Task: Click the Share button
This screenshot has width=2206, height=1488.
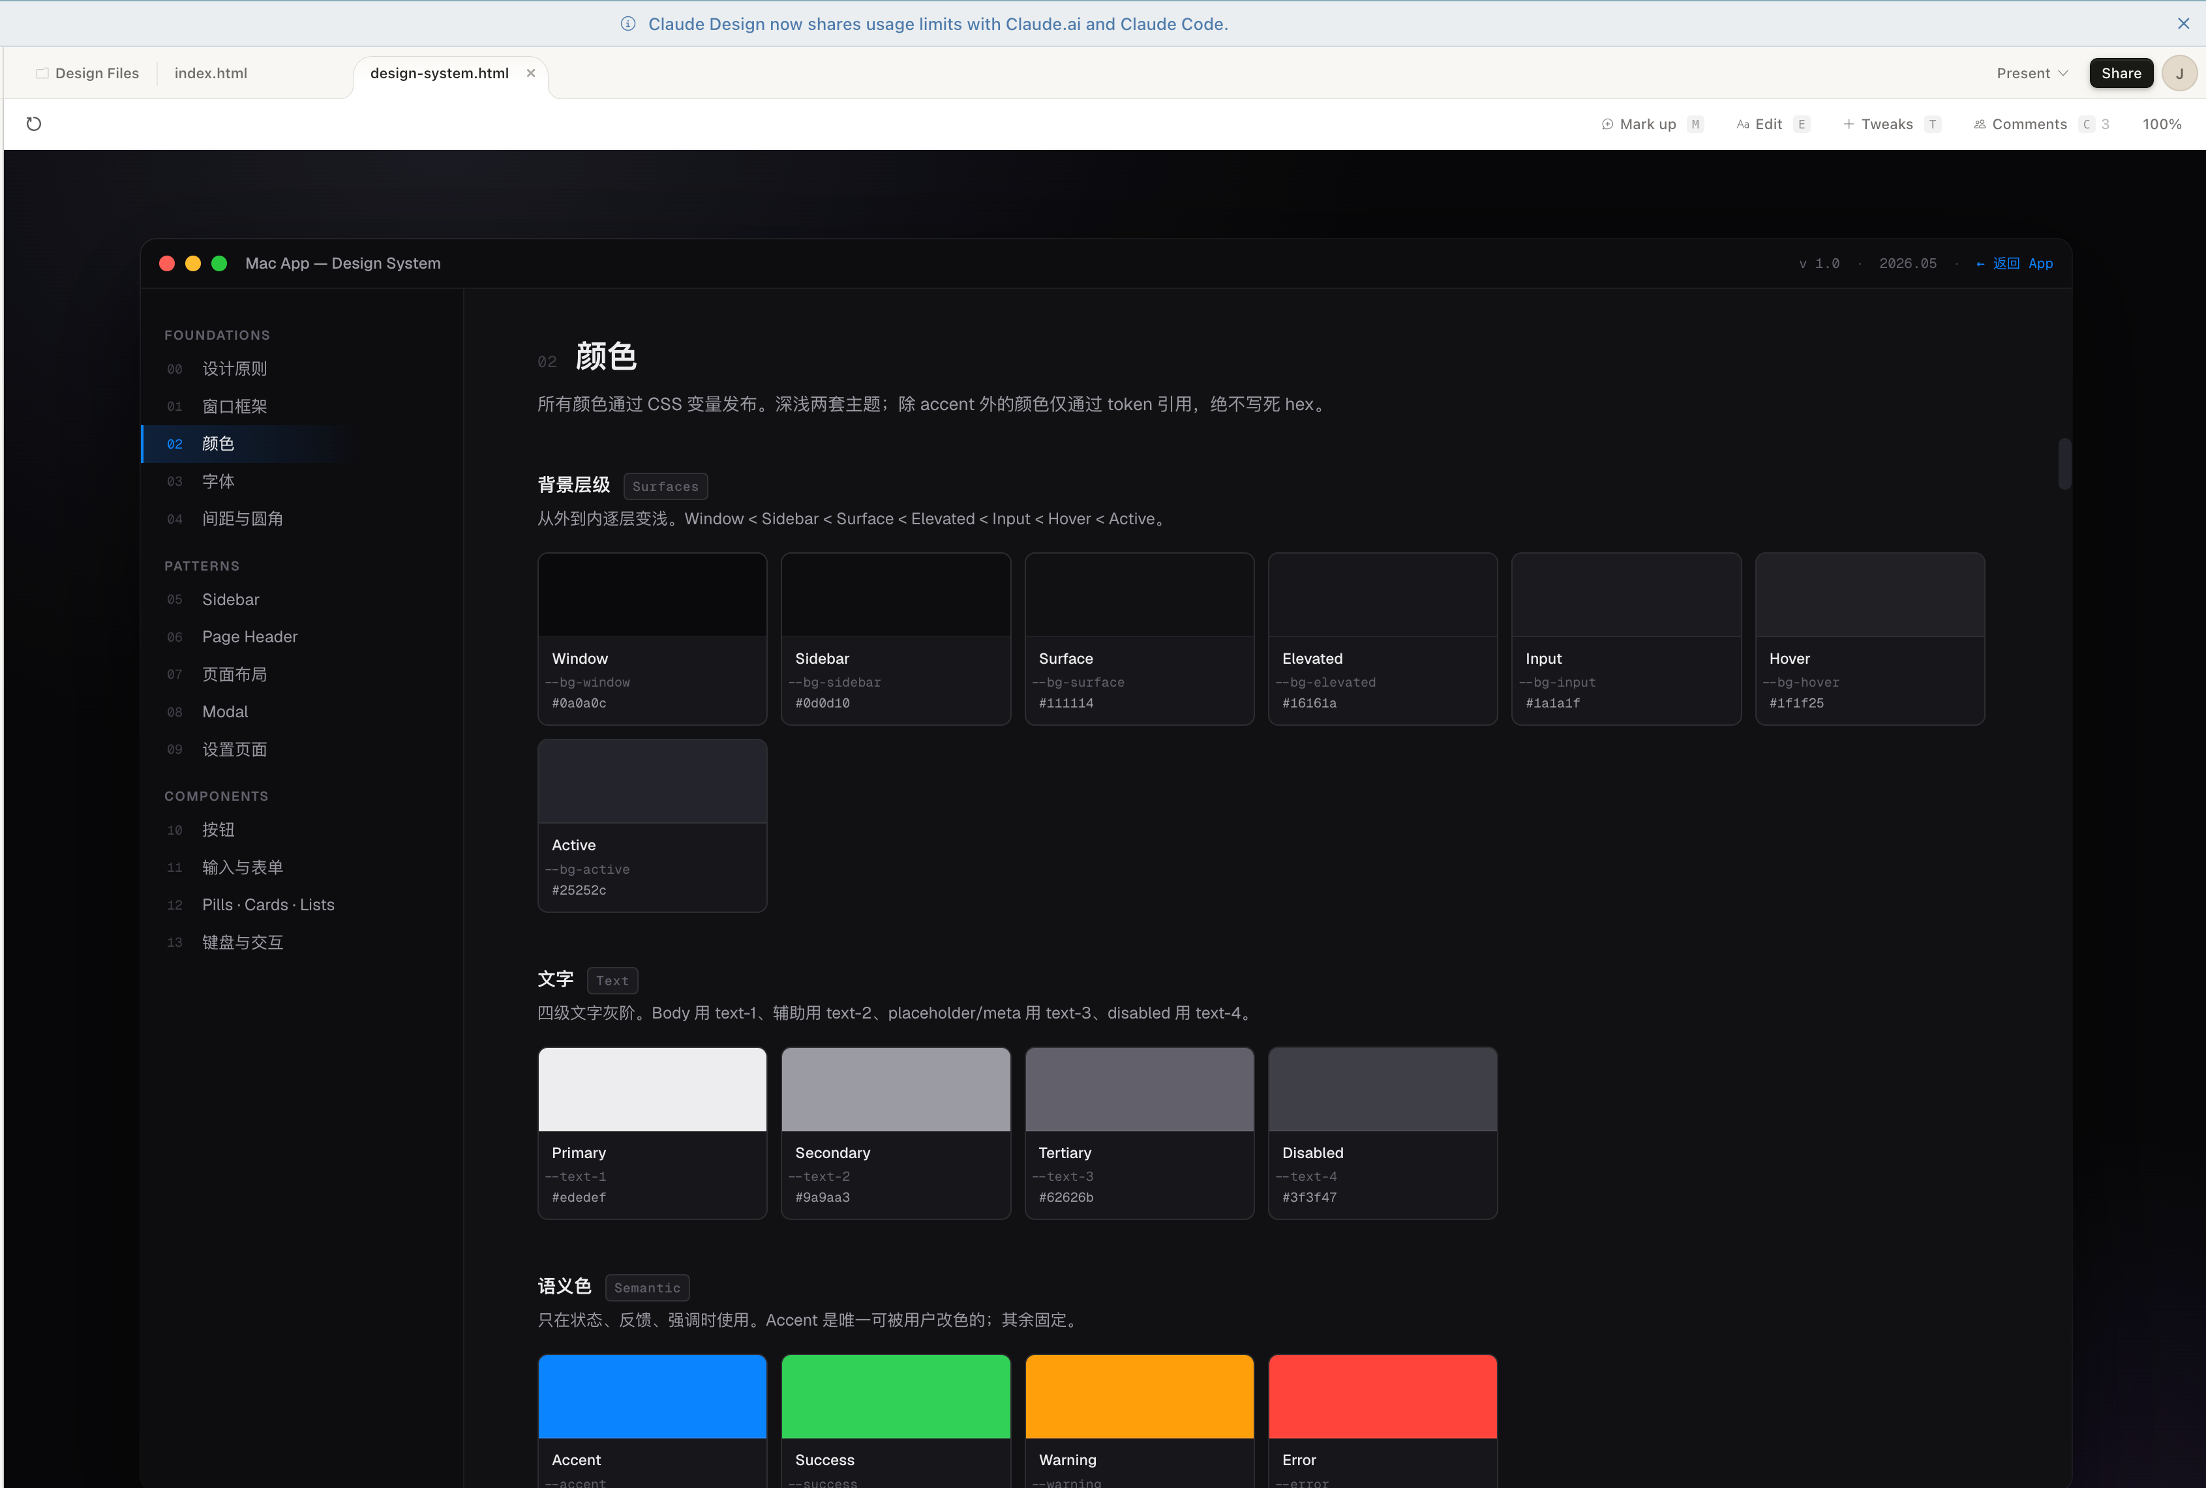Action: pyautogui.click(x=2121, y=73)
